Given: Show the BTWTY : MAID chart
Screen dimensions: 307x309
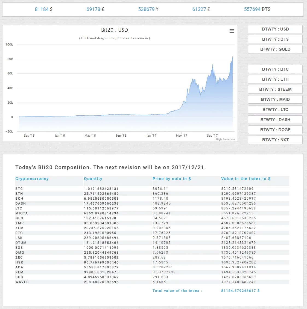Looking at the screenshot, I should tap(275, 100).
